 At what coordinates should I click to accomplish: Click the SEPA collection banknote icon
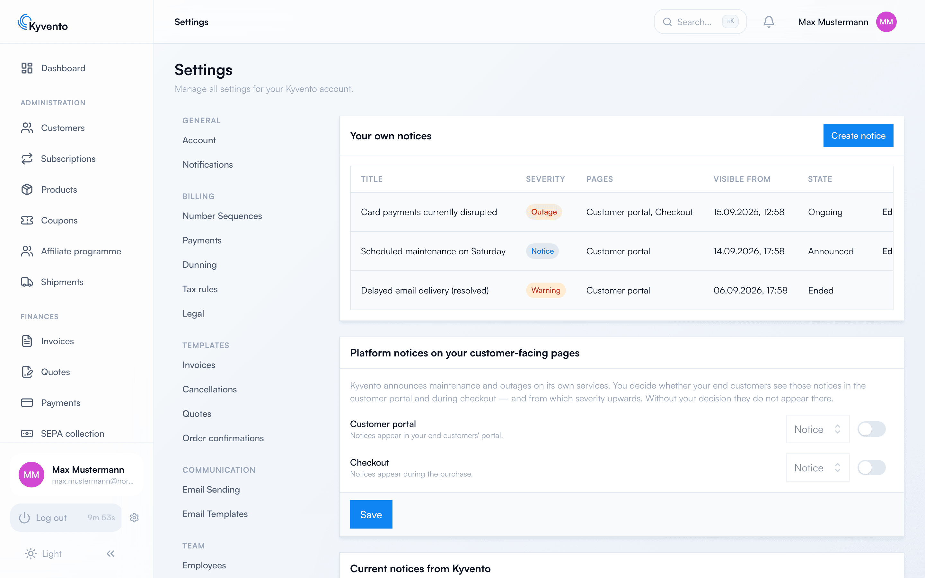(27, 433)
